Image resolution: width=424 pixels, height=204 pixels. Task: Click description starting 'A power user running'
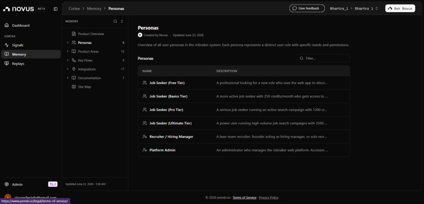click(x=272, y=123)
